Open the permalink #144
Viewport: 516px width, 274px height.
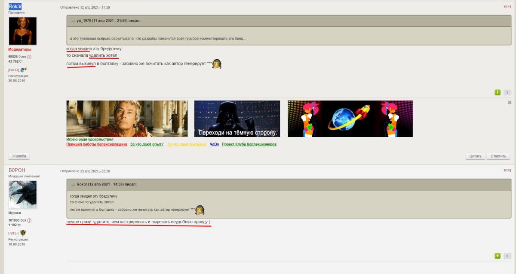pyautogui.click(x=507, y=7)
